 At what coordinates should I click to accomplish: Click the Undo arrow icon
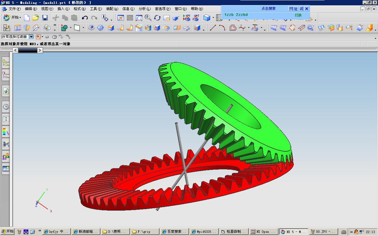click(x=85, y=18)
